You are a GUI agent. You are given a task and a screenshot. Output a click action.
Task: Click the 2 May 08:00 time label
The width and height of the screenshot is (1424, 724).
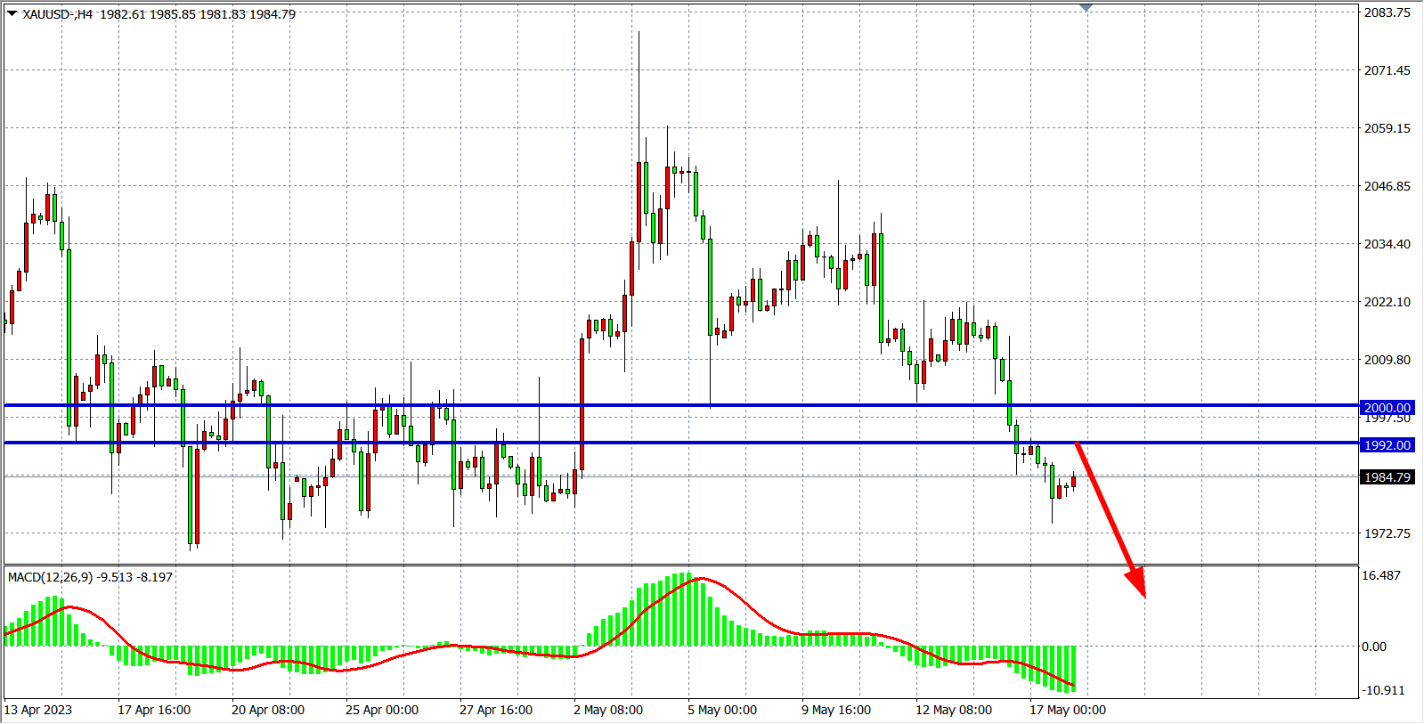pyautogui.click(x=607, y=710)
